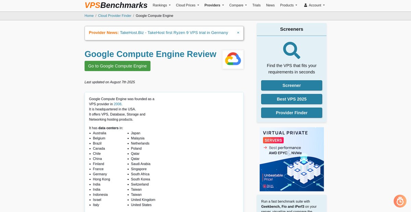Open the Products dropdown menu
This screenshot has height=212, width=411.
[x=289, y=5]
